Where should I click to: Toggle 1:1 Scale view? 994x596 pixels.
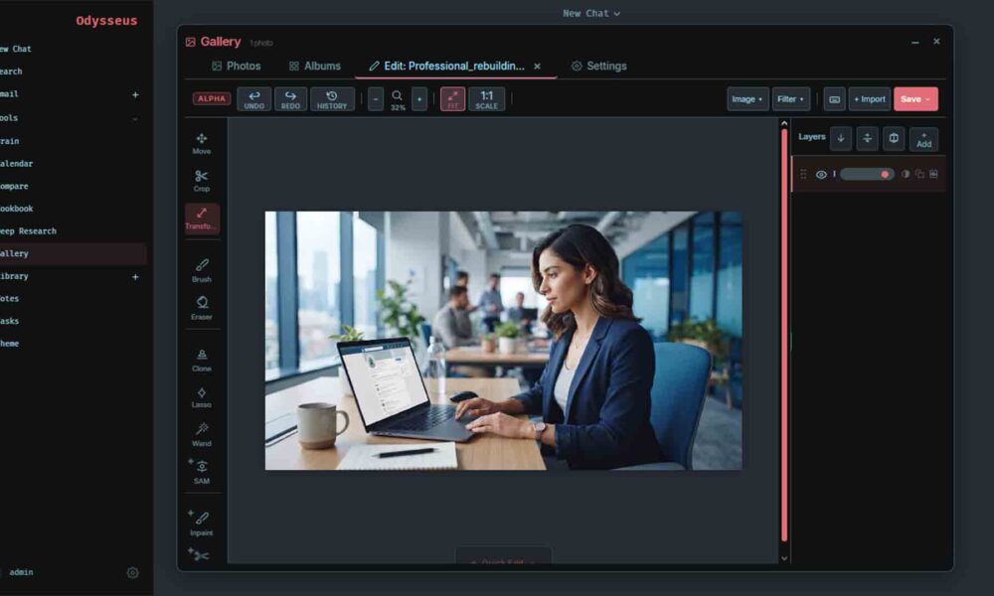pos(487,99)
